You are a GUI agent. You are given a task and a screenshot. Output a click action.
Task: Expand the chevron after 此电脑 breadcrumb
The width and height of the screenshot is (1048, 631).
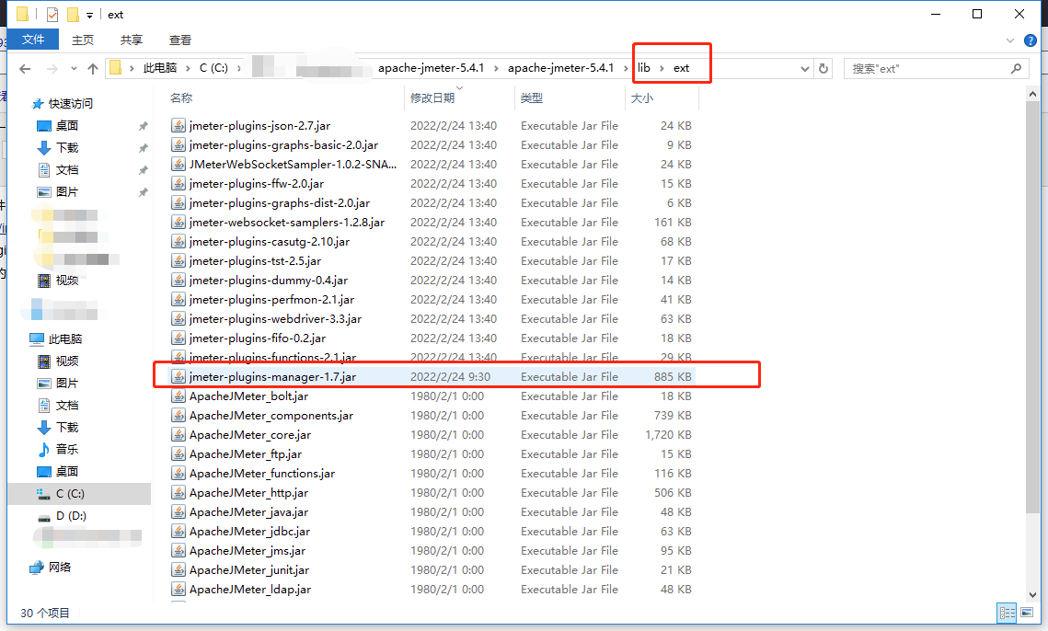coord(189,68)
